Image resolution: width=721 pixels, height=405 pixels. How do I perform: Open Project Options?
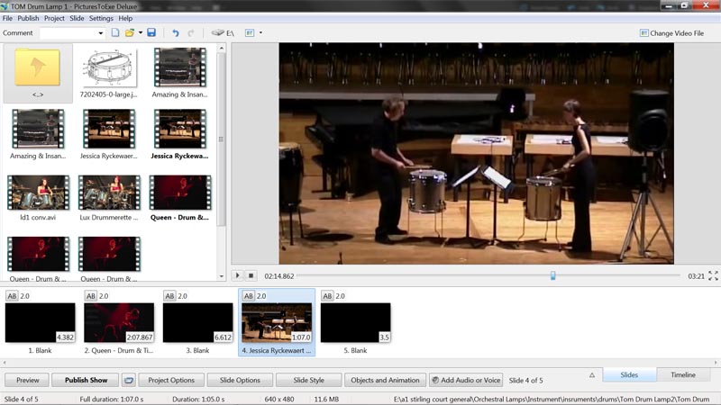[x=171, y=380]
